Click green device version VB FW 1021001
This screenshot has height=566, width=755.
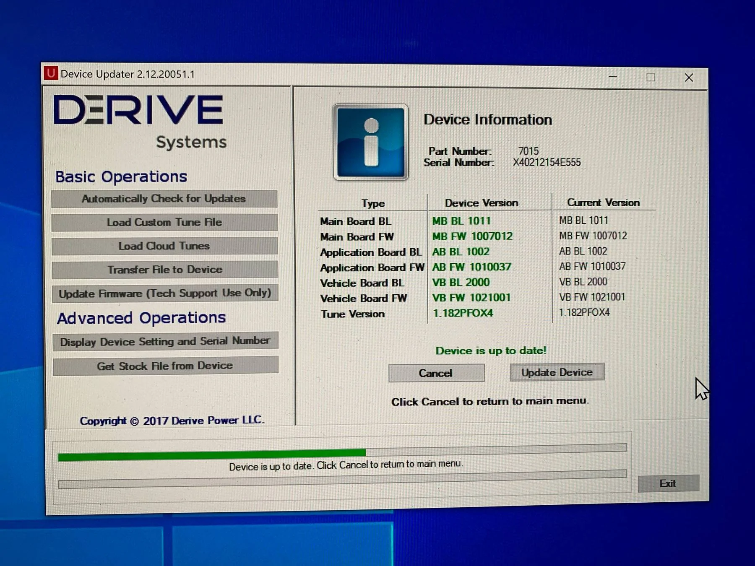point(471,298)
